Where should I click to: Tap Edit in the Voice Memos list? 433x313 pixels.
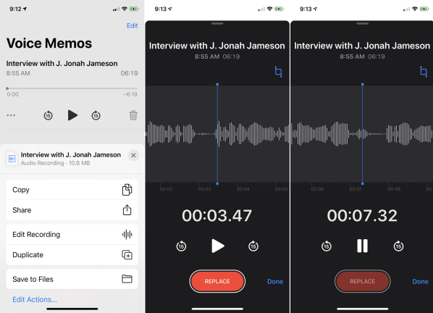(x=132, y=25)
